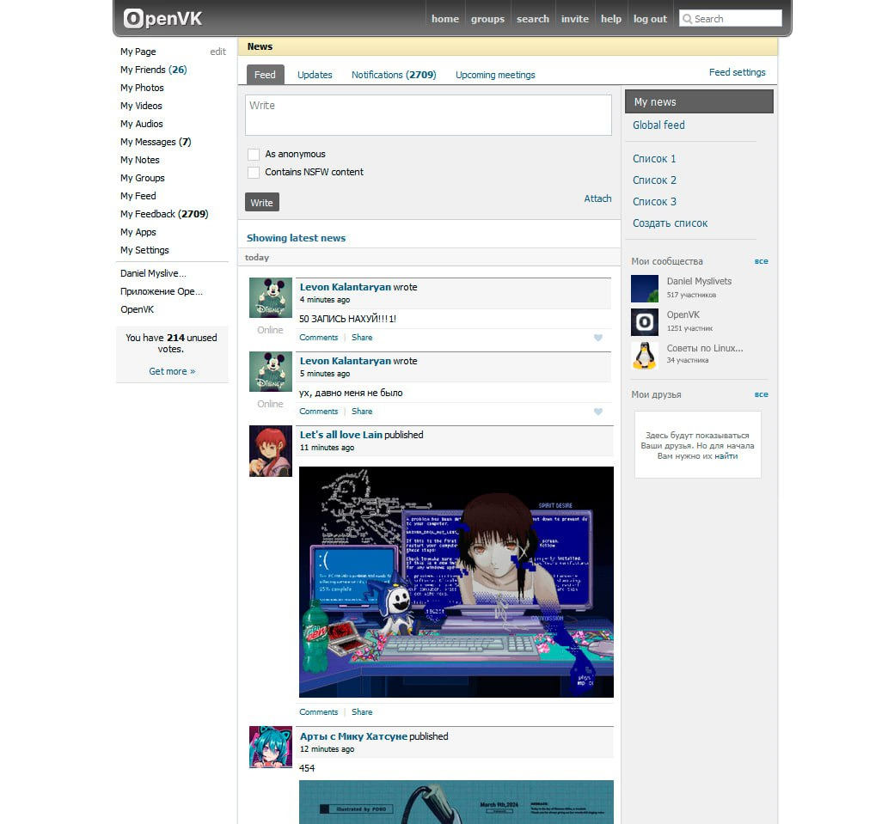Open My Notes
This screenshot has height=824, width=888.
pyautogui.click(x=140, y=160)
